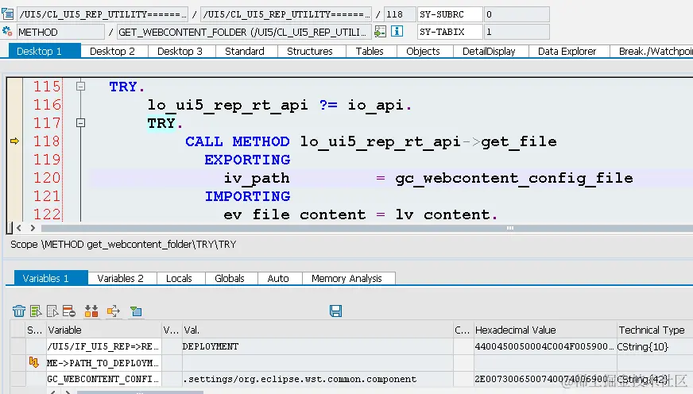Click the gear icon next to METHOD
The width and height of the screenshot is (693, 394).
pos(7,32)
